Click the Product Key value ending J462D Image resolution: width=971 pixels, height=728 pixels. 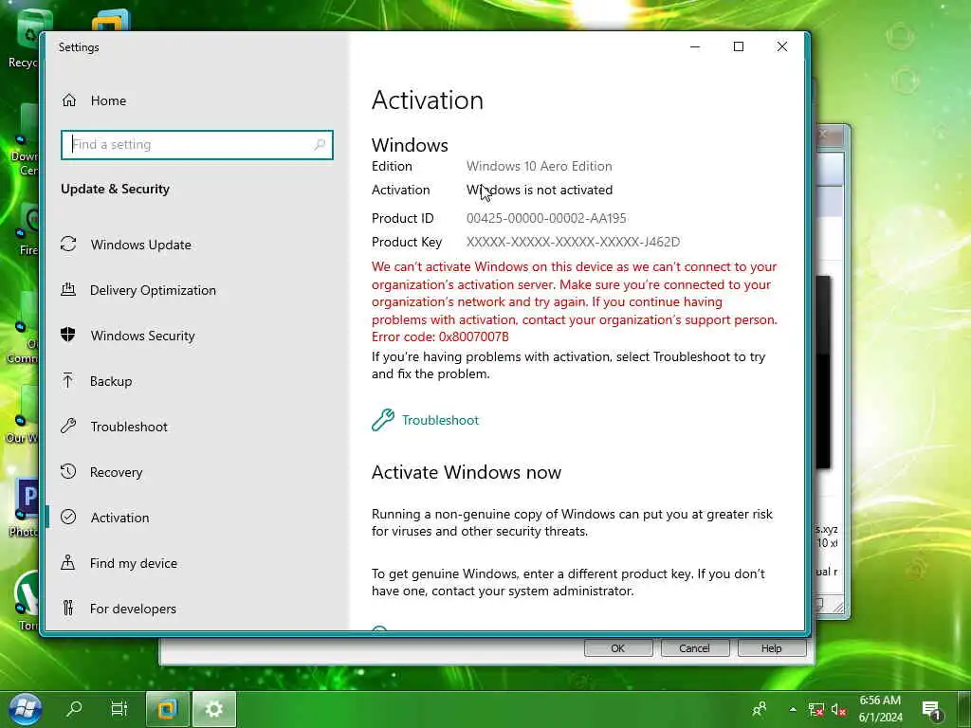click(573, 242)
